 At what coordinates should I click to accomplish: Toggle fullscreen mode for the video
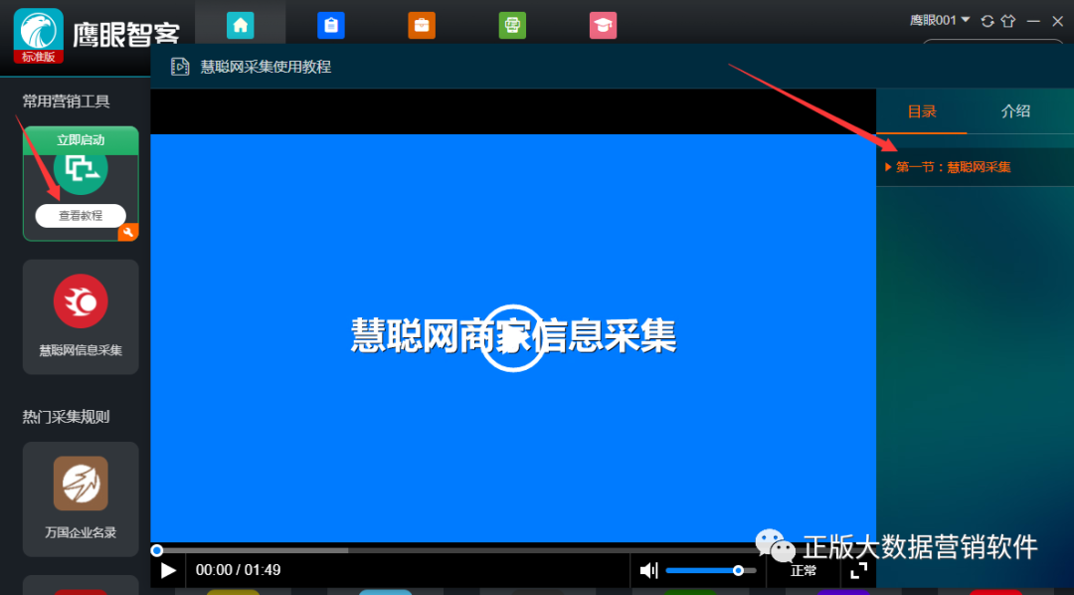(x=857, y=570)
